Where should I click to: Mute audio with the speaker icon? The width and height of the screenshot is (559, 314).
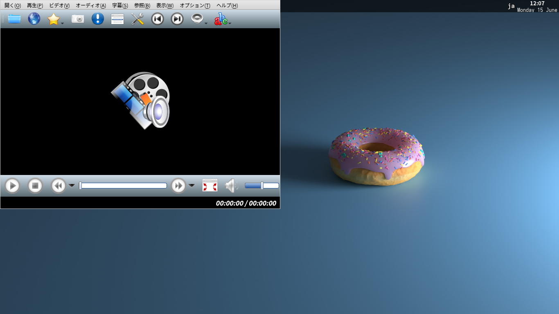232,186
